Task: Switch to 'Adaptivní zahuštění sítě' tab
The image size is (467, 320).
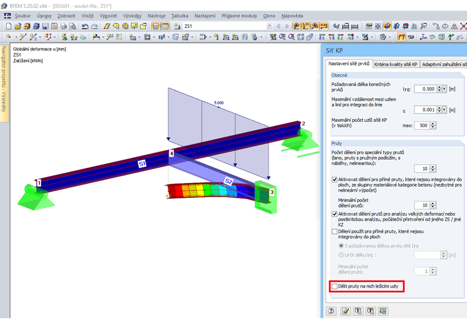Action: (x=444, y=64)
